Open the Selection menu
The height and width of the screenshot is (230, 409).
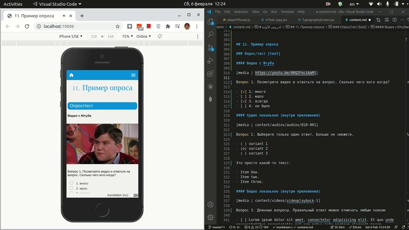[241, 12]
